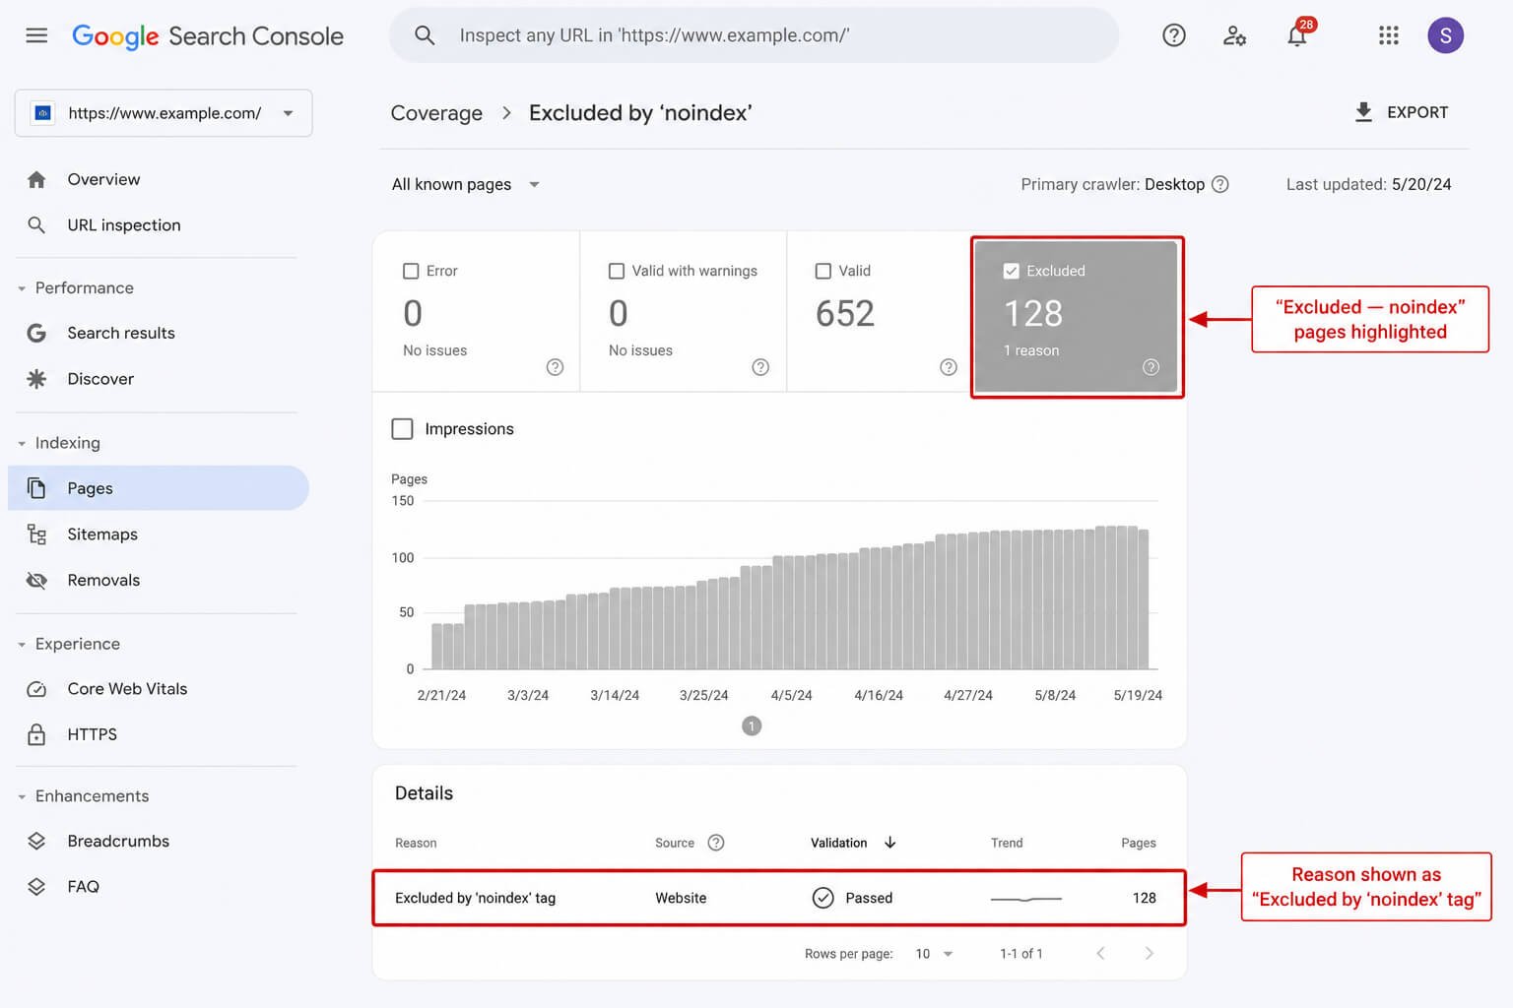Screen dimensions: 1513x1008
Task: Enable the Error checkbox
Action: tap(411, 271)
